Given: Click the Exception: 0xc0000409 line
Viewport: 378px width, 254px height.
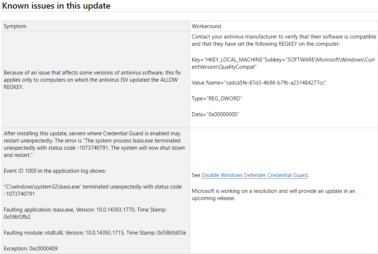Looking at the screenshot, I should pos(31,249).
